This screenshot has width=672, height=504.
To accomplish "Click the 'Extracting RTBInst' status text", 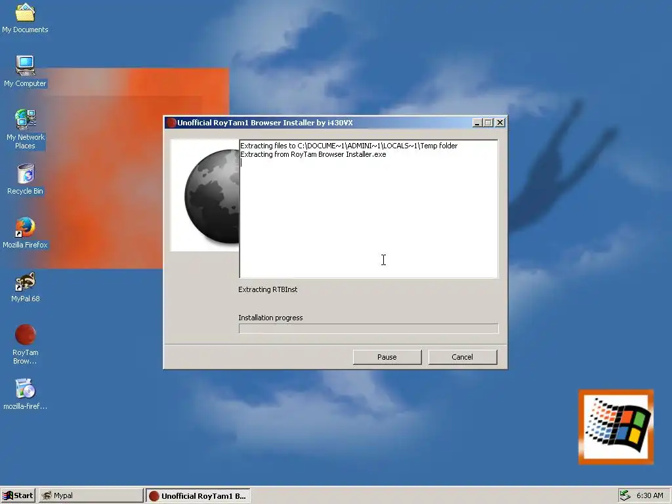I will tap(268, 289).
